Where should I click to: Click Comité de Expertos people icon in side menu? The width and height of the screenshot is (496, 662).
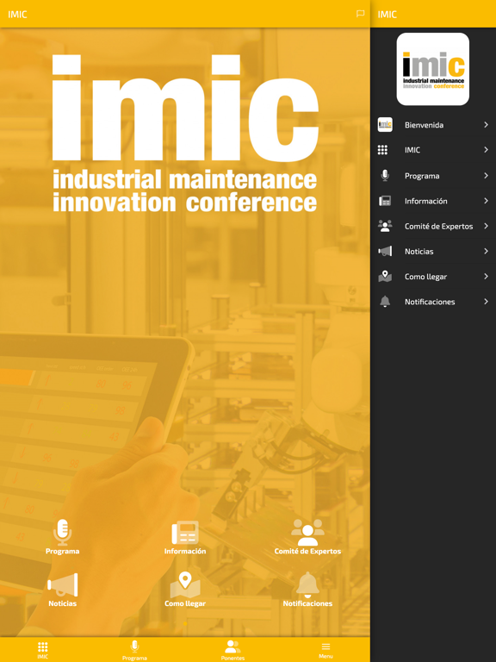click(x=385, y=226)
